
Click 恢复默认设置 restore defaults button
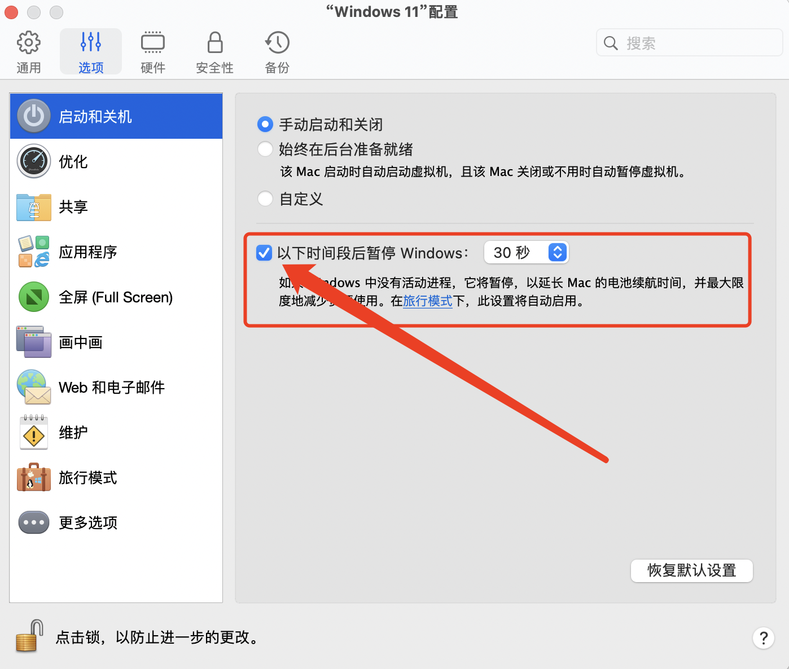692,570
